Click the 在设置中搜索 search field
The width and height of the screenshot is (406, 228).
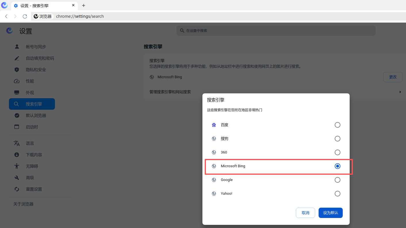tap(276, 31)
